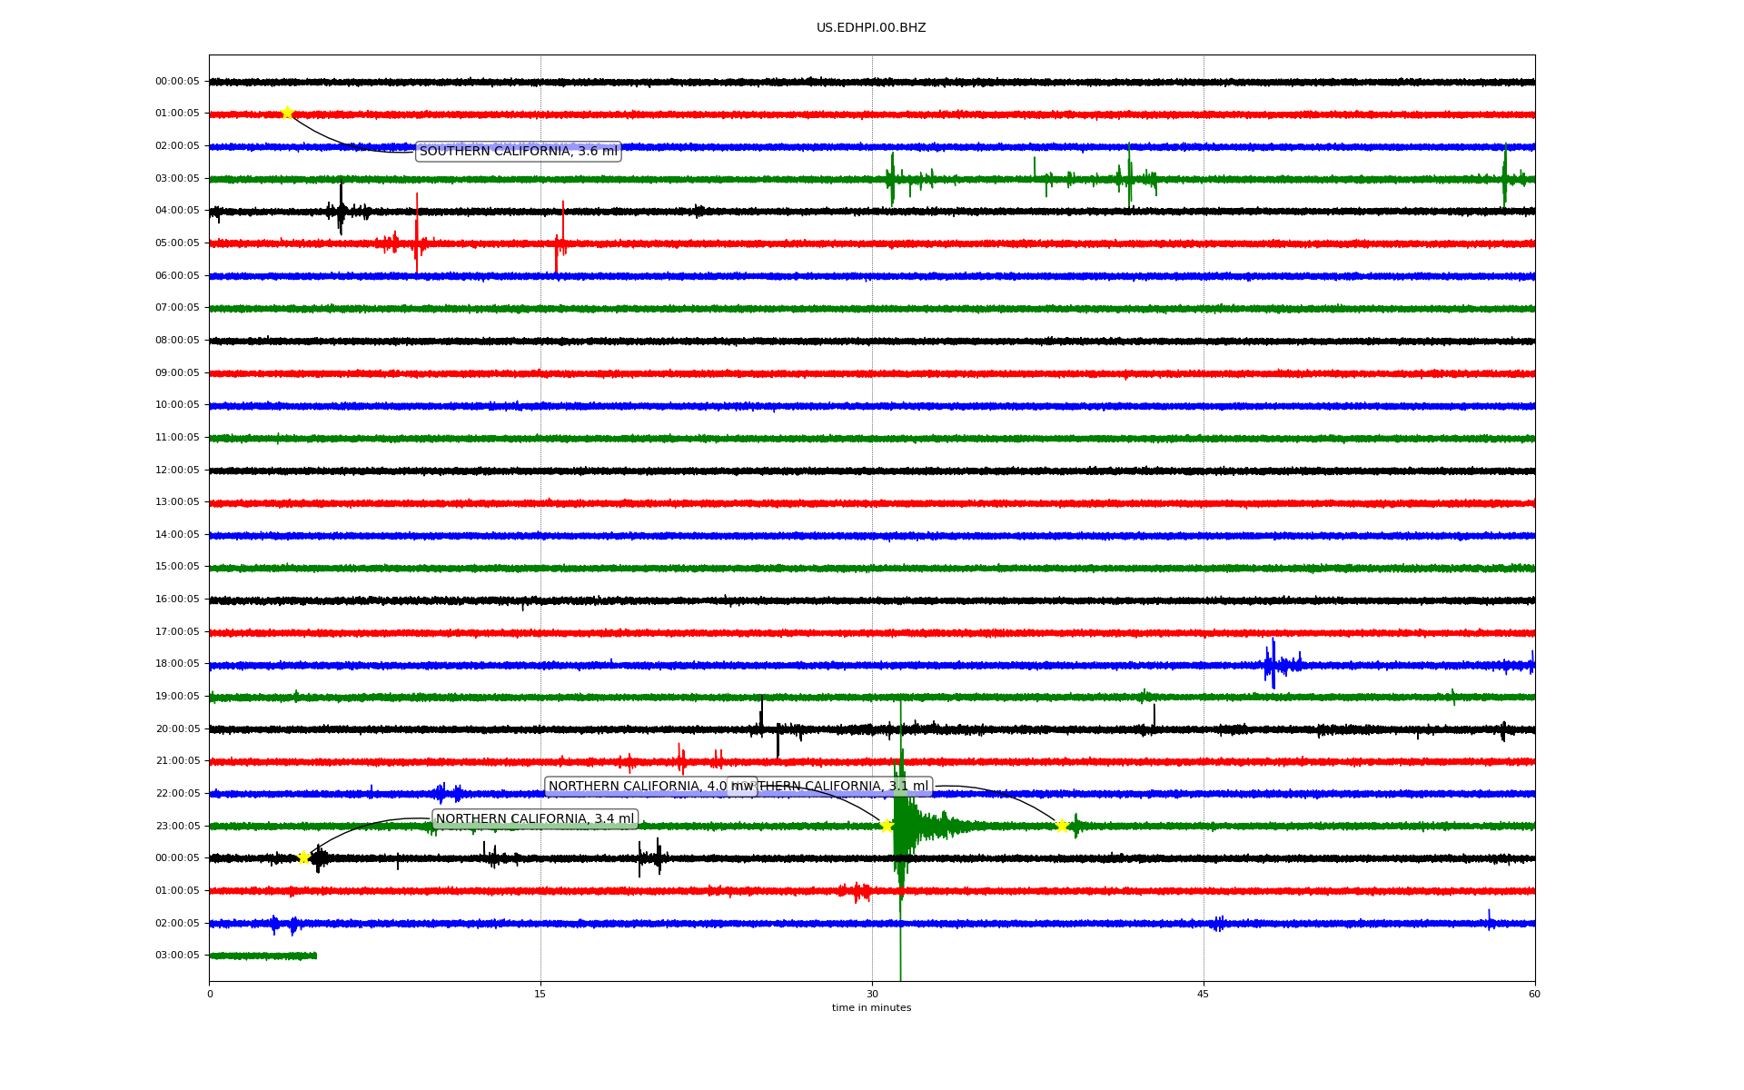Click the 60 tick on the time axis
This screenshot has height=1090, width=1744.
[x=1534, y=994]
